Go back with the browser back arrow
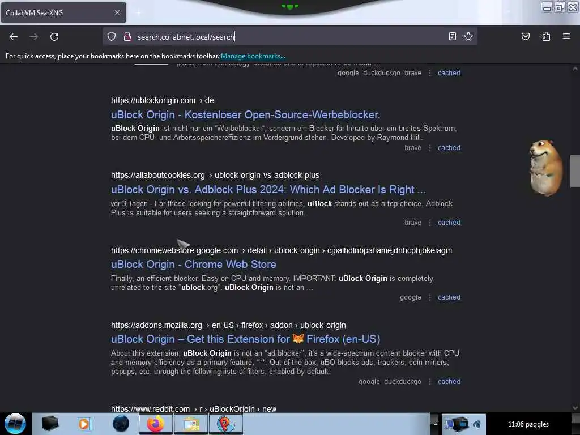 point(14,37)
